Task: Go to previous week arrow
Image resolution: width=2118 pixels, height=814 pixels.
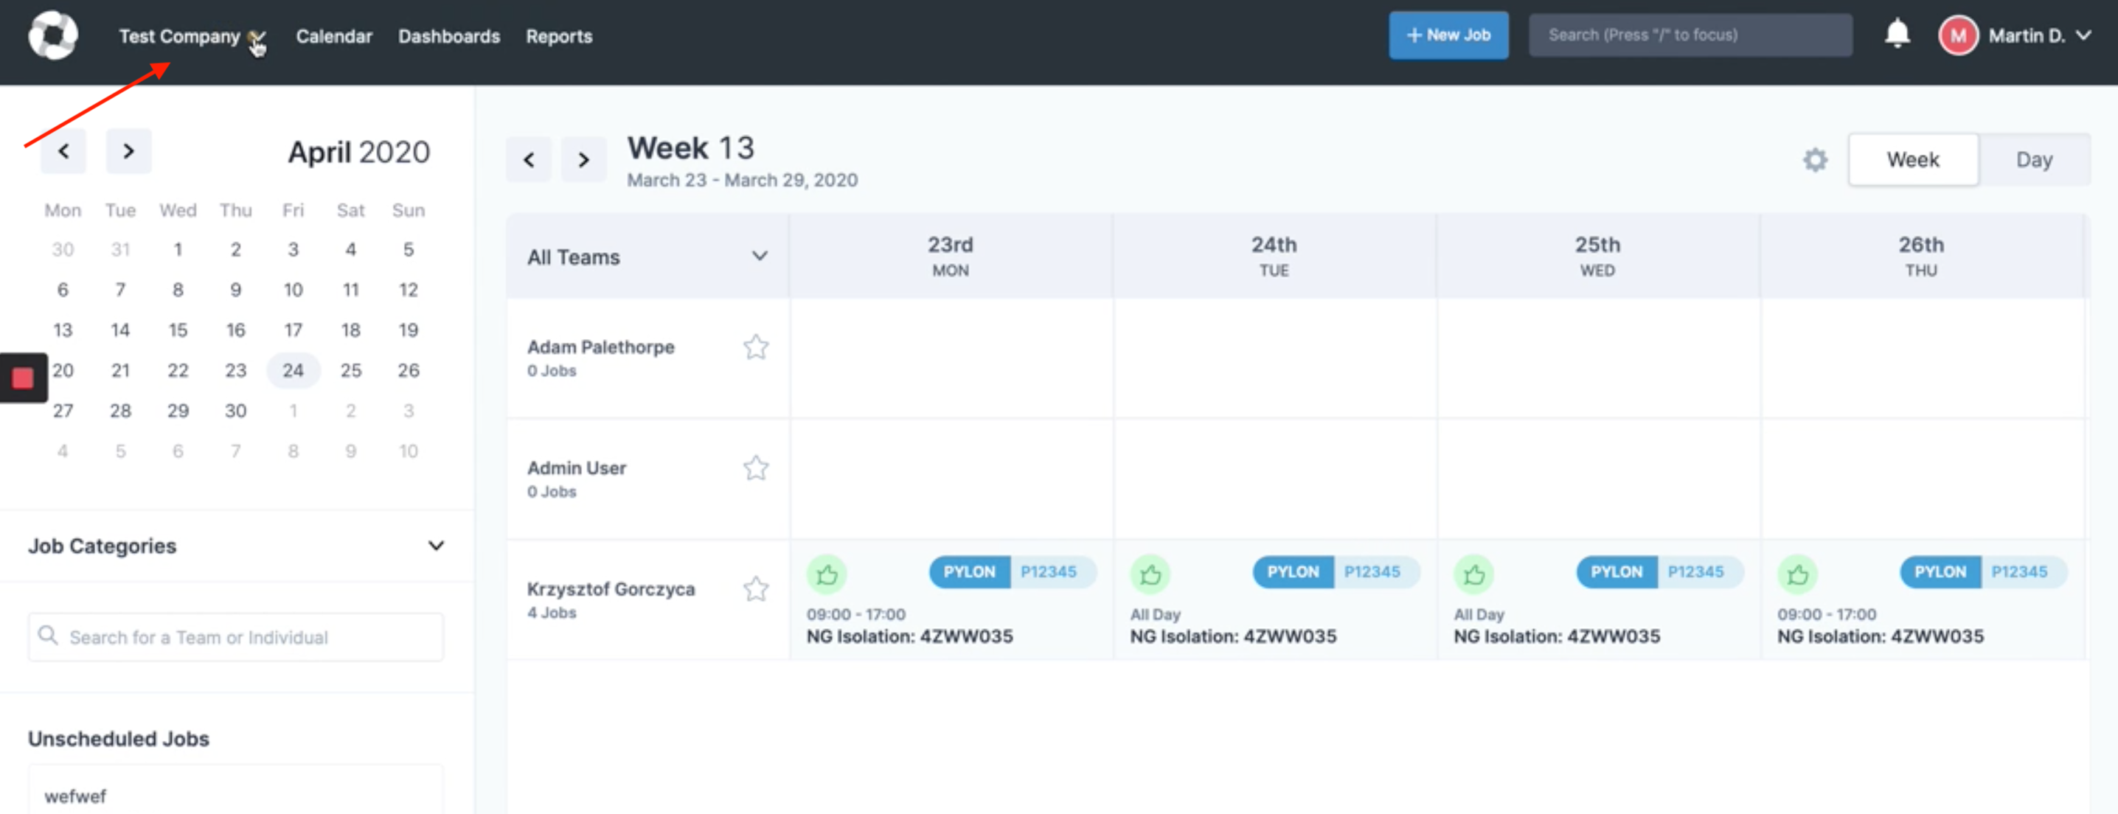Action: [529, 159]
